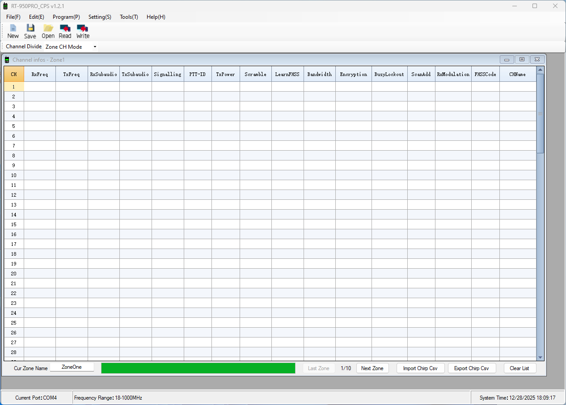The image size is (566, 405).
Task: Click the New file toolbar icon
Action: pyautogui.click(x=13, y=31)
